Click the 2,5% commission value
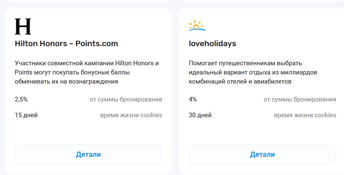Viewport: 344px width, 175px height. pyautogui.click(x=21, y=99)
